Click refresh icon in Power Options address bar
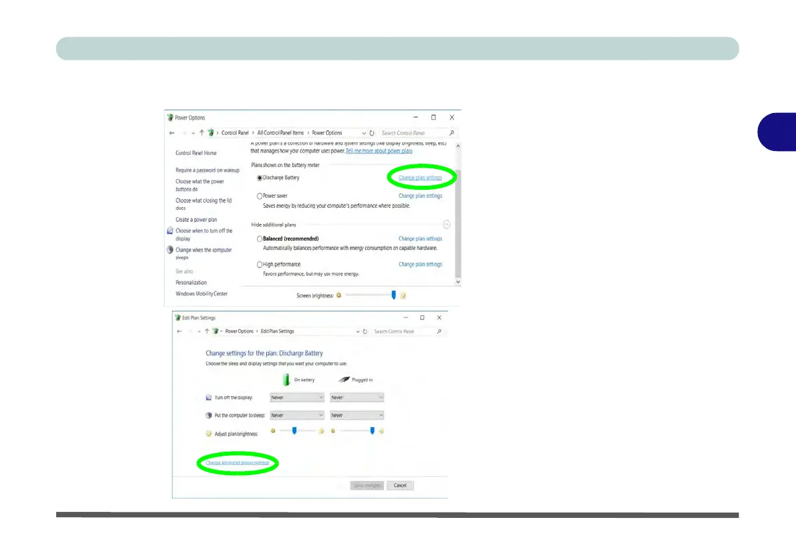This screenshot has width=796, height=560. (372, 133)
